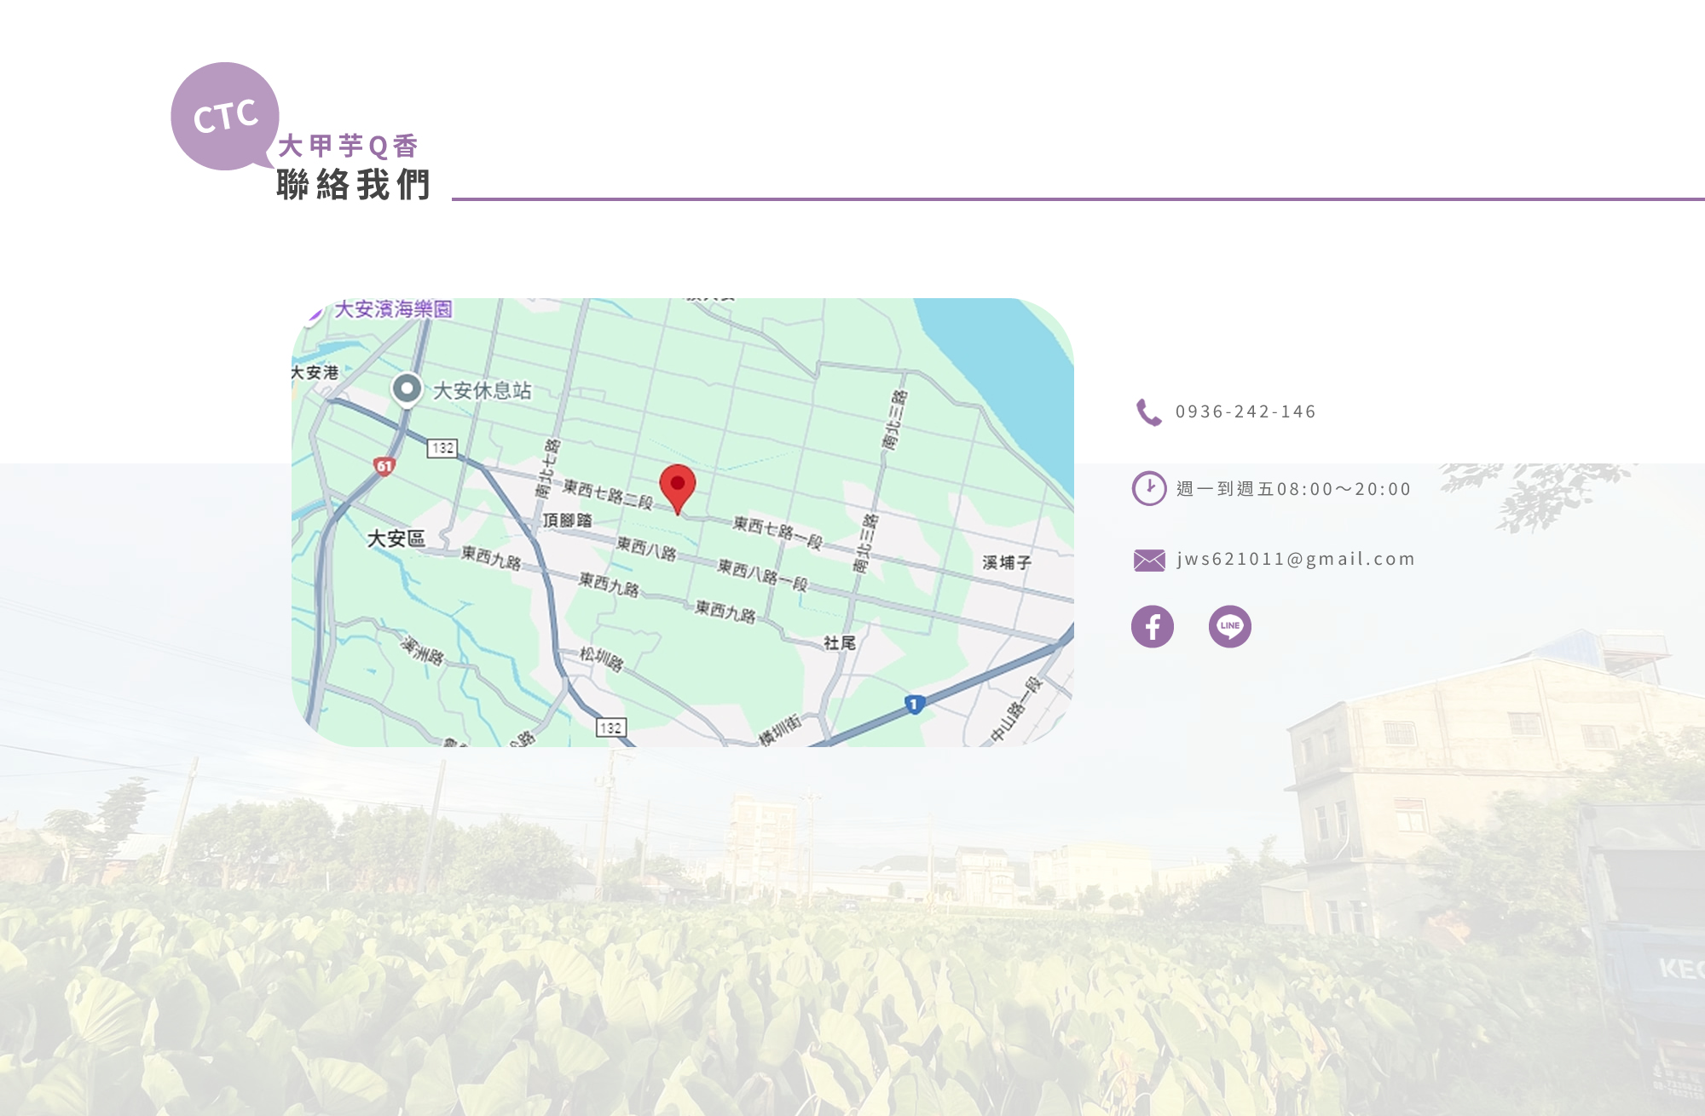Click the 大安休息站 gray marker
Viewport: 1705px width, 1116px height.
(407, 389)
